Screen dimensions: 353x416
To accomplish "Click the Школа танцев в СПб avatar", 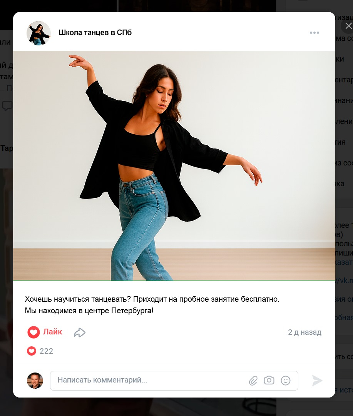I will (x=38, y=33).
